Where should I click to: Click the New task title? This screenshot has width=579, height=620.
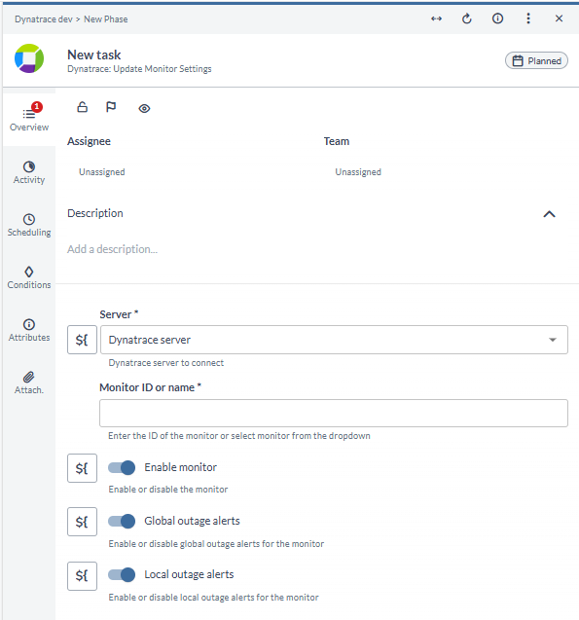click(x=94, y=55)
